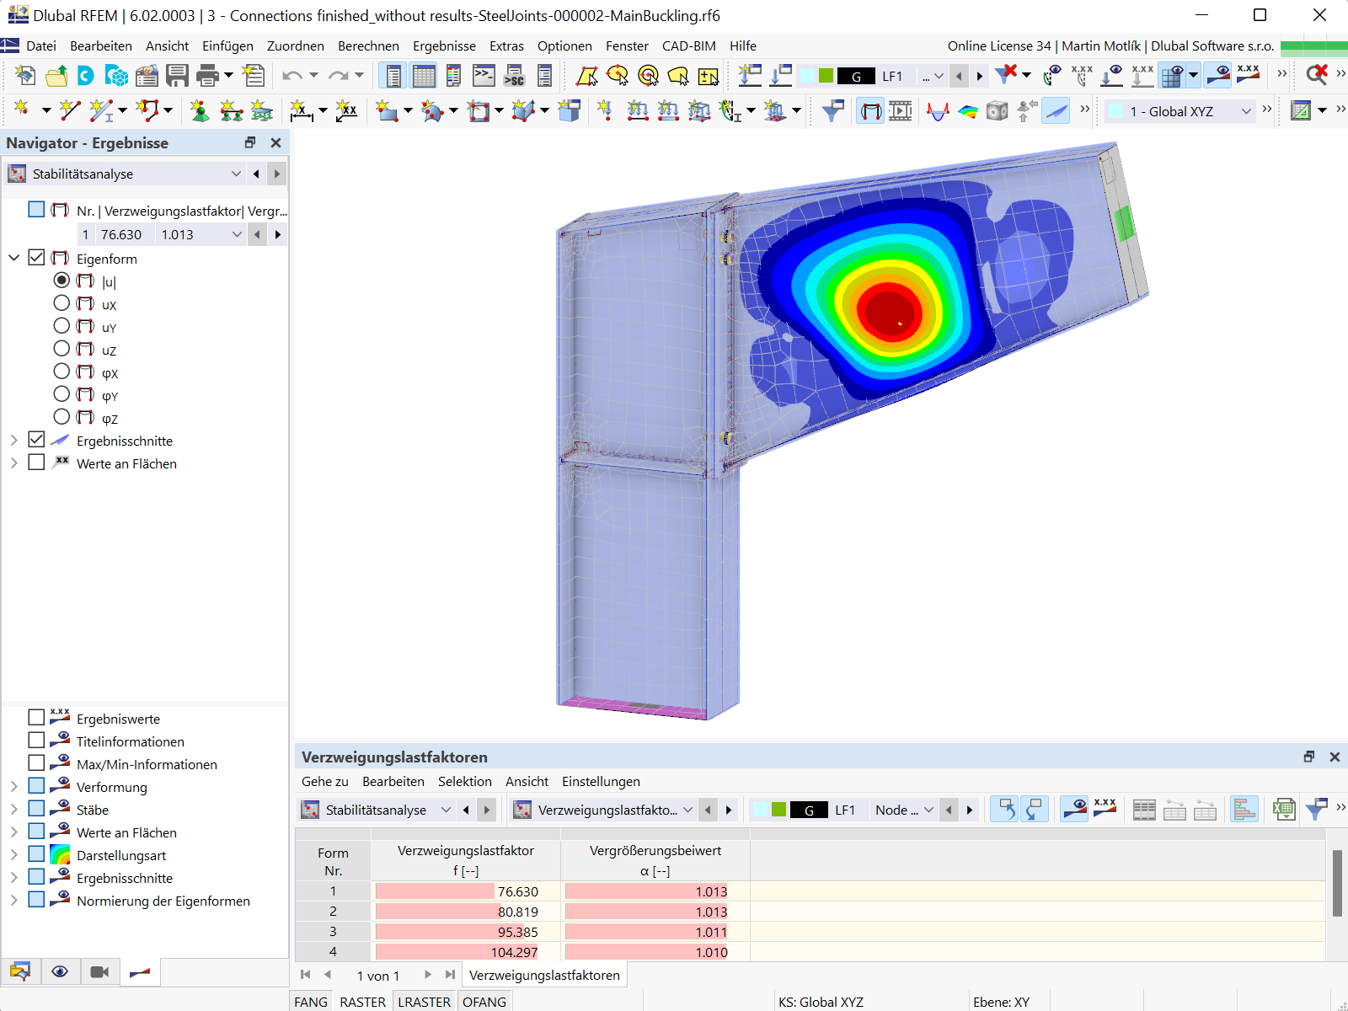Expand the Darstellungsart tree node
Viewport: 1348px width, 1011px height.
tap(14, 854)
